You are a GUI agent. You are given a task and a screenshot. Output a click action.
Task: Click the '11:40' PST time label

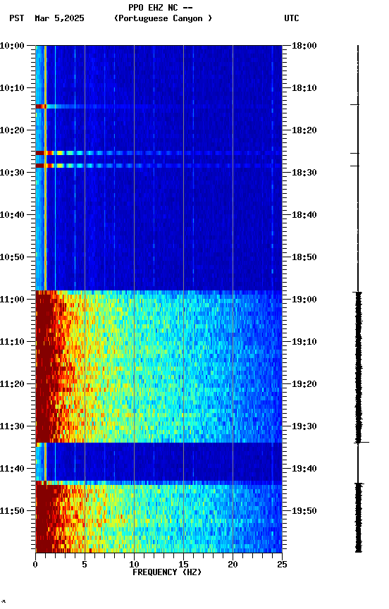(12, 469)
